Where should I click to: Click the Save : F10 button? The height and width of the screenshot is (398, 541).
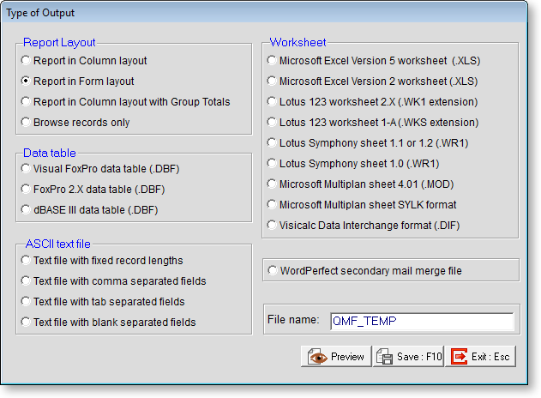click(x=407, y=356)
